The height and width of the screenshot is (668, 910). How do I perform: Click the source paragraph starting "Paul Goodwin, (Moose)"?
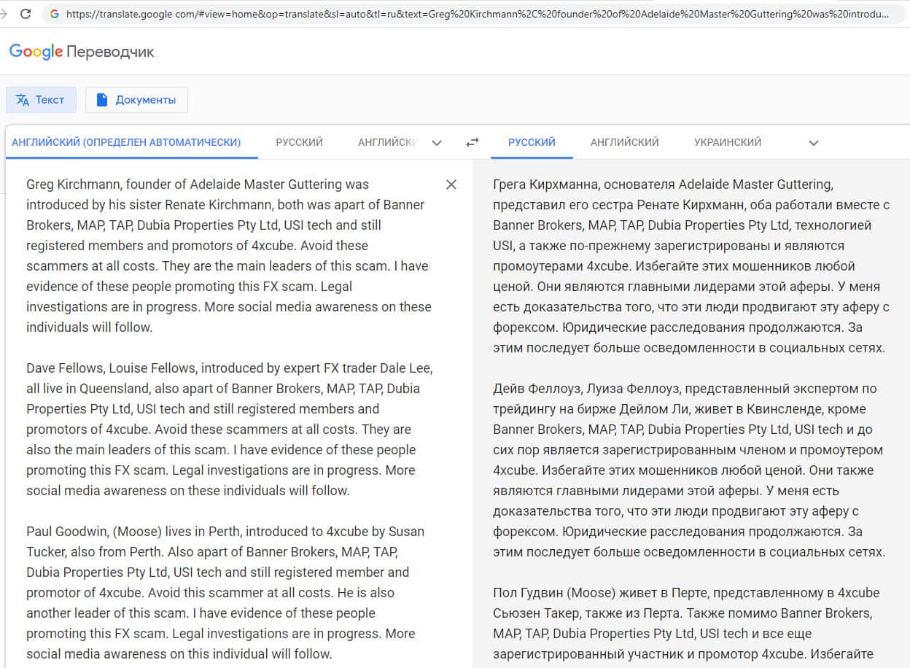(225, 593)
